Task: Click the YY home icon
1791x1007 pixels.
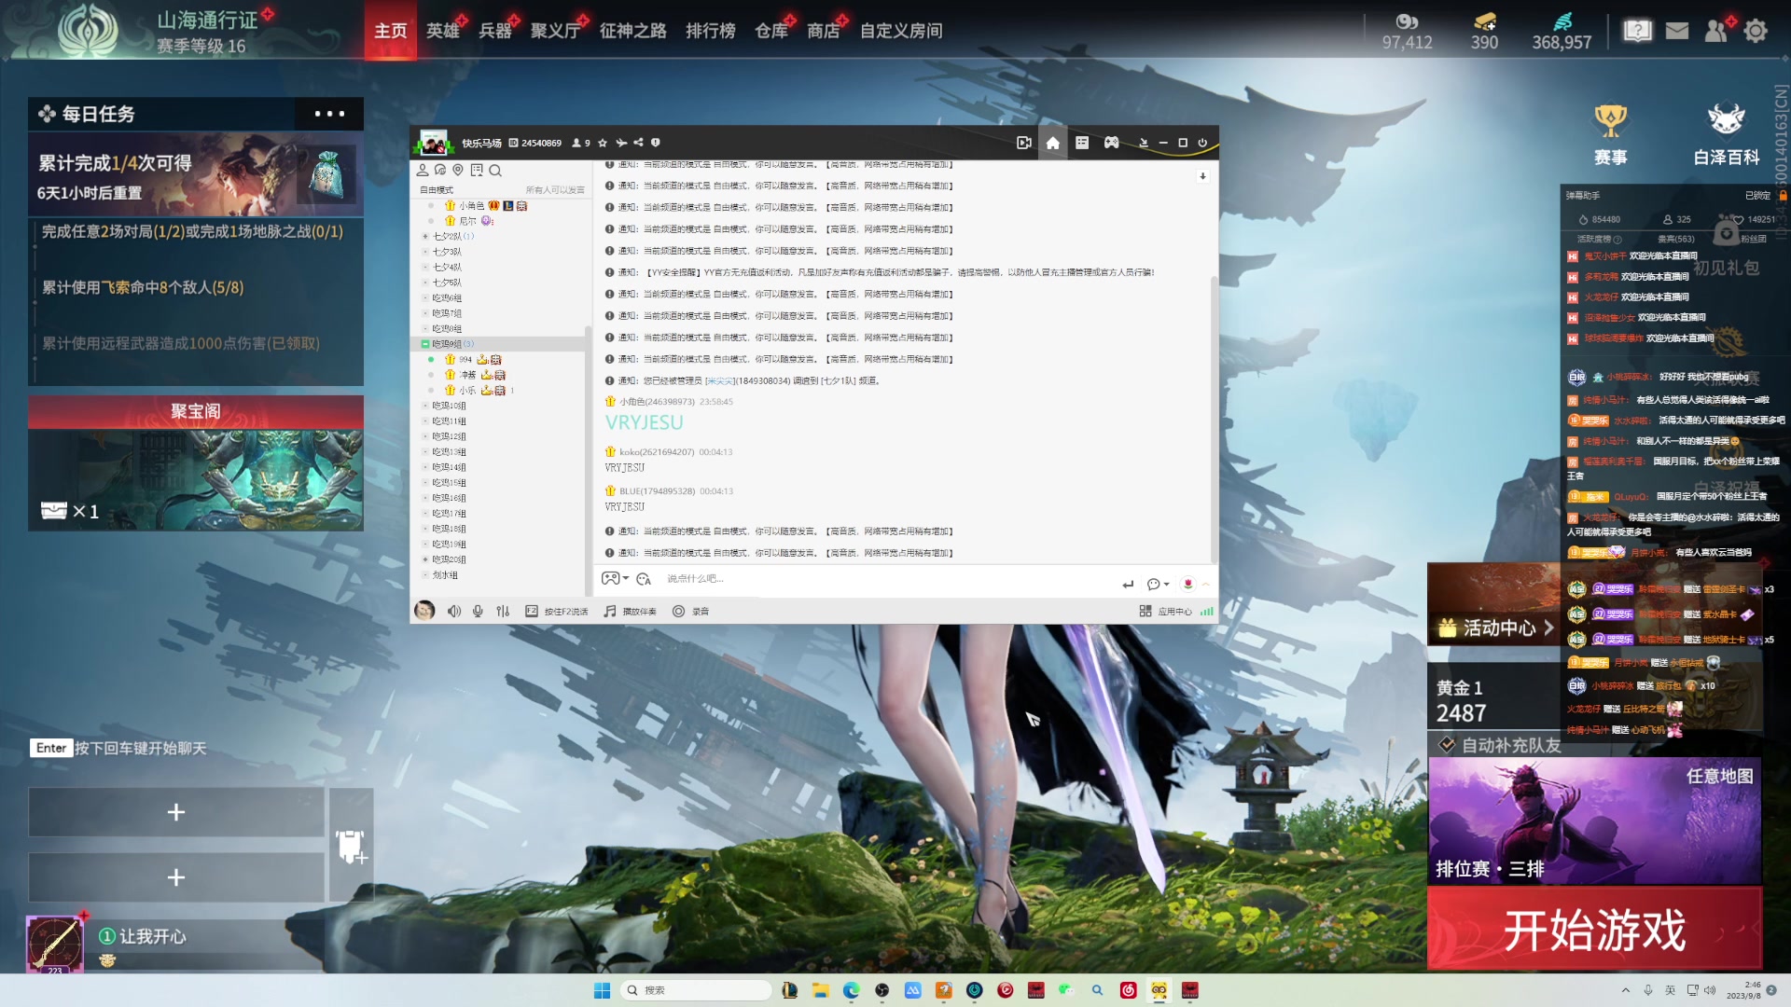Action: pyautogui.click(x=1053, y=143)
